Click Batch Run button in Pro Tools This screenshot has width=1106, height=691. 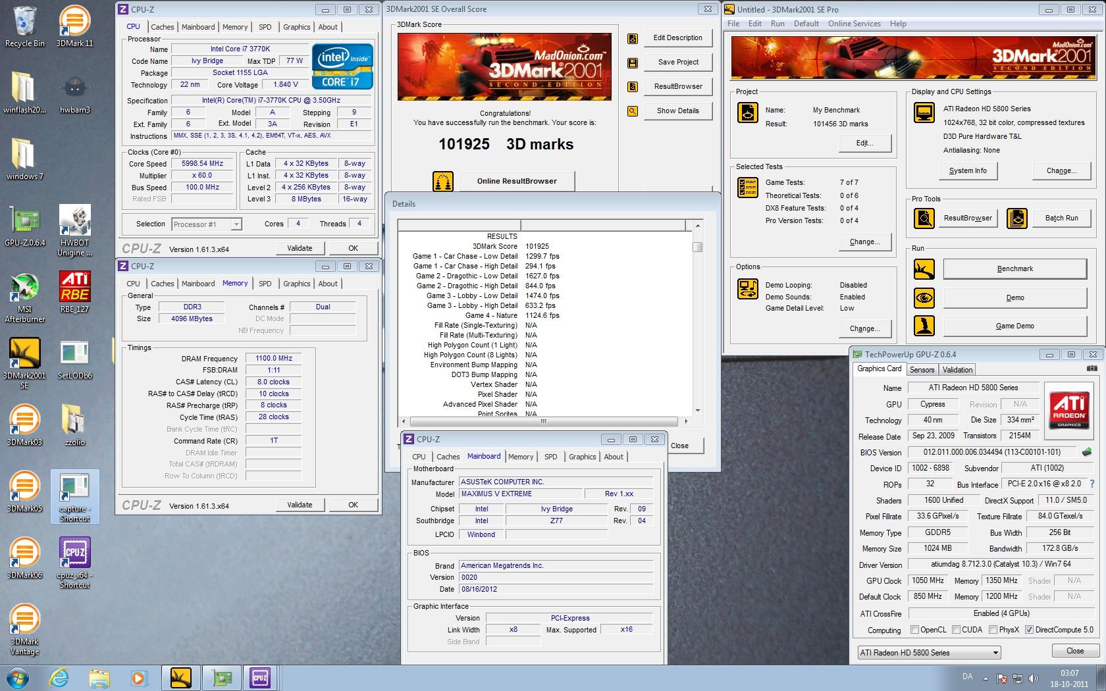point(1061,218)
